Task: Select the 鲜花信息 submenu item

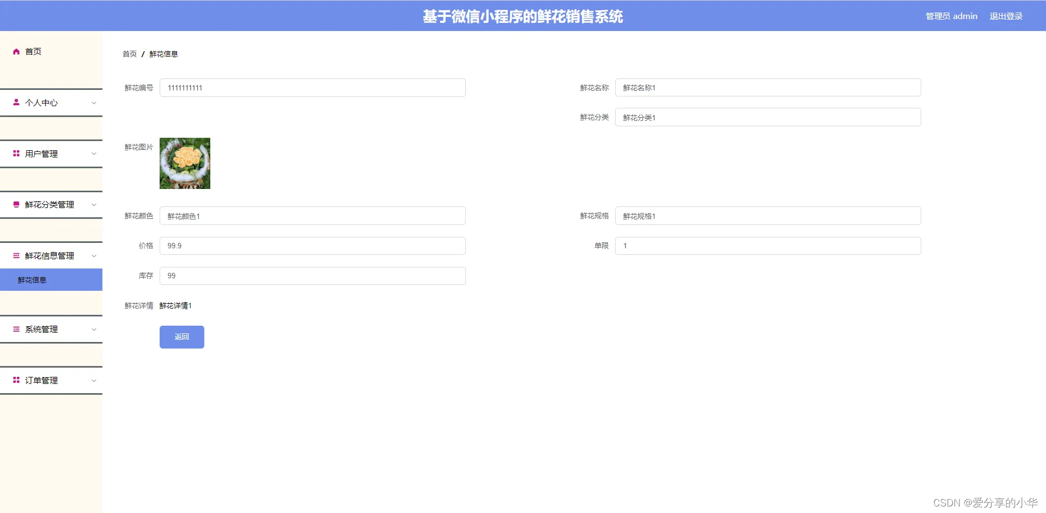Action: pos(51,280)
